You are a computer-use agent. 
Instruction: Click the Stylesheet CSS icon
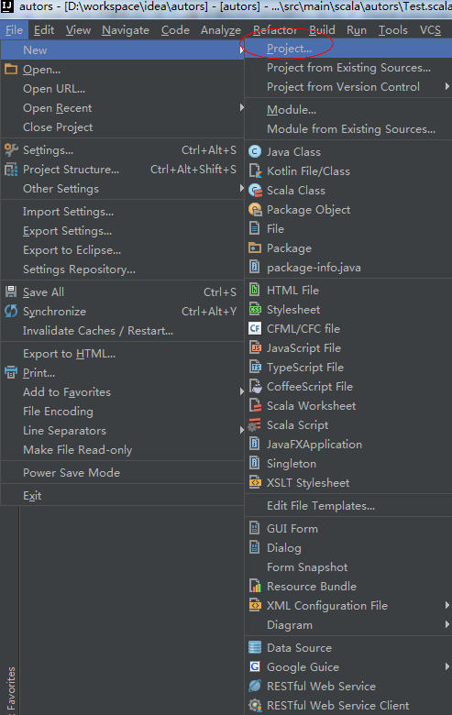(x=255, y=309)
